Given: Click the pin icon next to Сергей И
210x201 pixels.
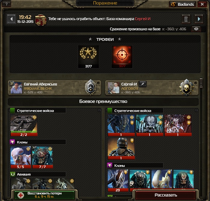Looking at the screenshot, I should coord(142,84).
